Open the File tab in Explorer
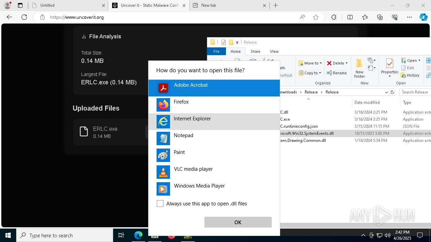 point(217,51)
